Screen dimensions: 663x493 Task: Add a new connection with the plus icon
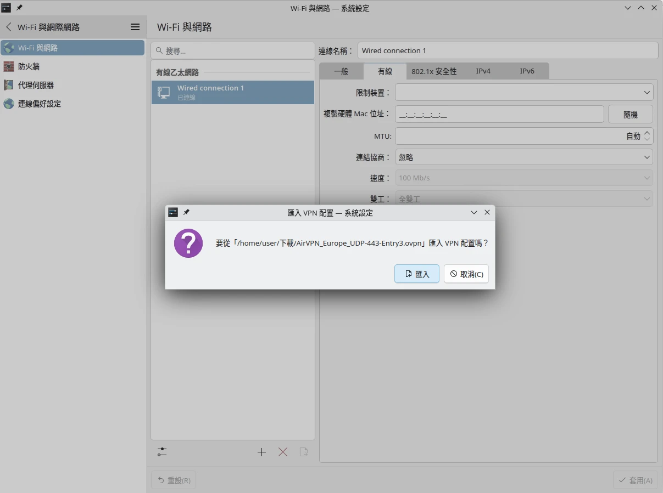tap(261, 452)
